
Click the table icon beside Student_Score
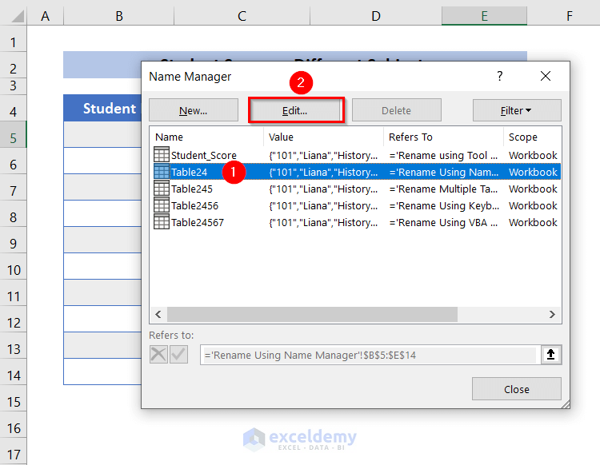pos(161,155)
